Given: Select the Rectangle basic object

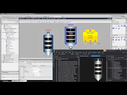Looking at the screenshot, I should point(114,28).
